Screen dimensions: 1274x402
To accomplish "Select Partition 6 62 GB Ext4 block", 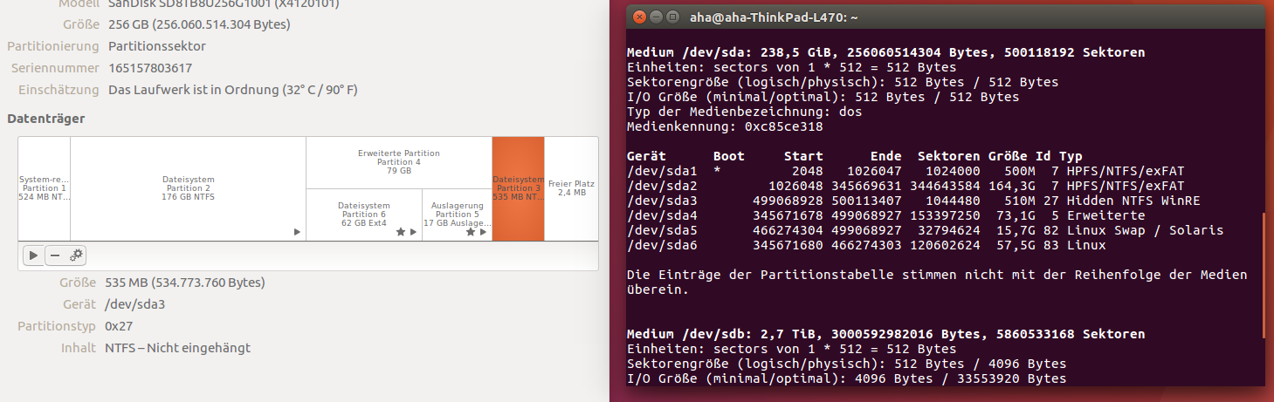I will click(x=364, y=215).
